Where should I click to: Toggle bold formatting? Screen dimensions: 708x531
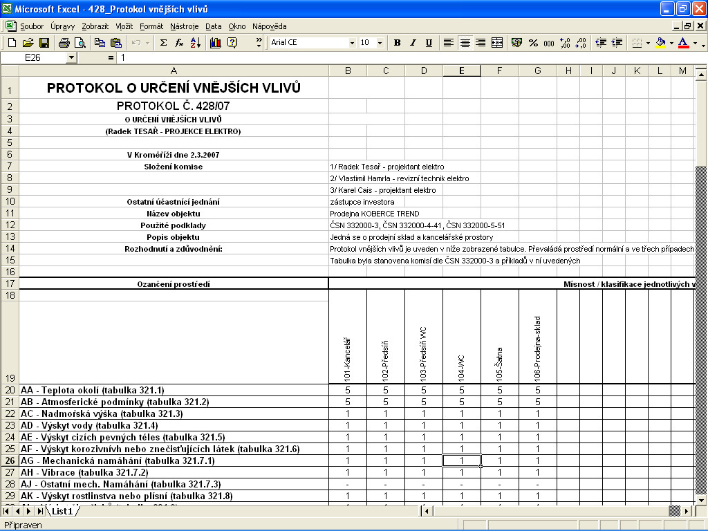tap(397, 42)
